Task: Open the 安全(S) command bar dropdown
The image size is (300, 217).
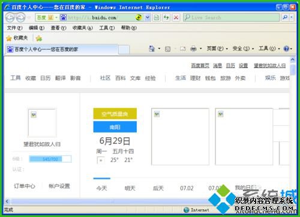Action: coord(243,49)
